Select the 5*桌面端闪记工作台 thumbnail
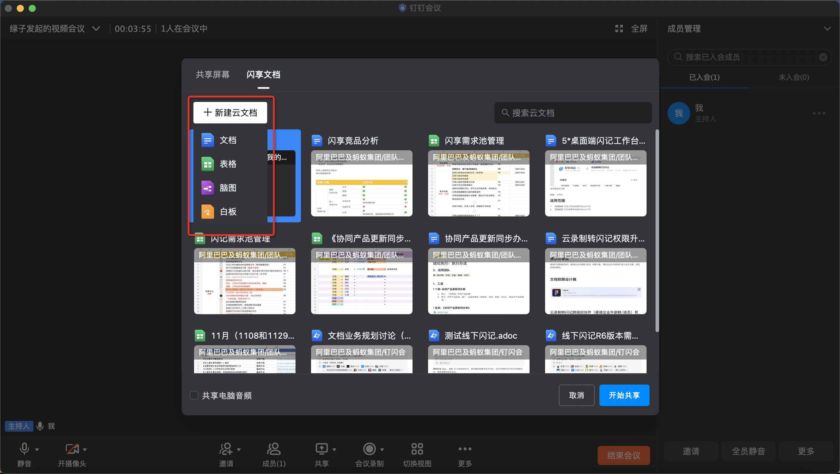The width and height of the screenshot is (840, 474). pos(596,183)
